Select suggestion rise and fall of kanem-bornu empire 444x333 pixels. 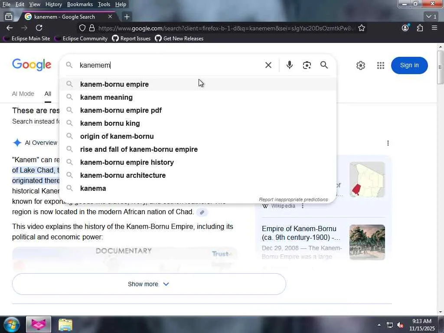click(198, 150)
